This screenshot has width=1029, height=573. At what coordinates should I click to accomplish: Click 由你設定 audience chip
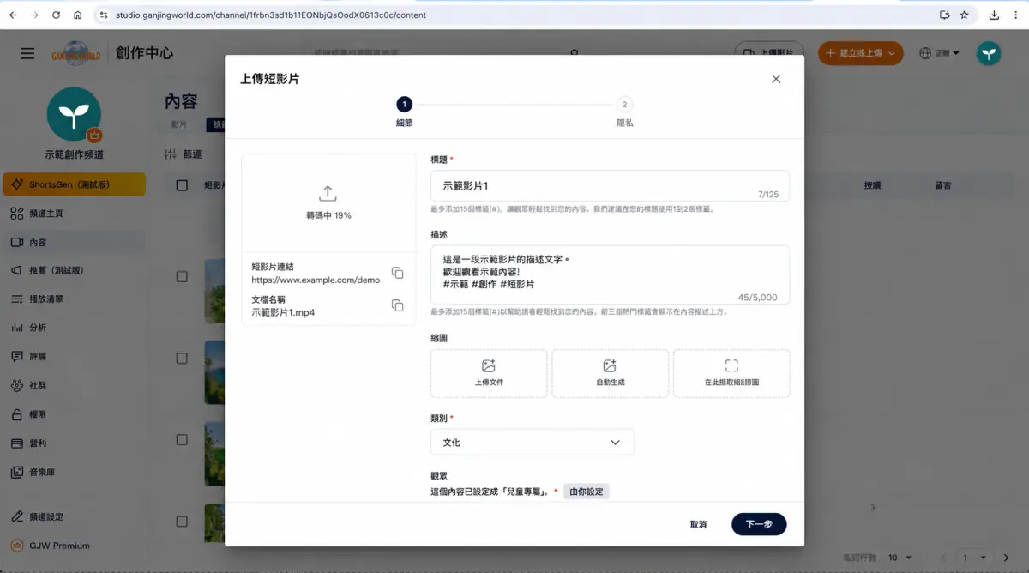click(x=587, y=492)
